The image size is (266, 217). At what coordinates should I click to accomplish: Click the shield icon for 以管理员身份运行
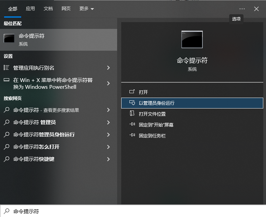point(132,103)
